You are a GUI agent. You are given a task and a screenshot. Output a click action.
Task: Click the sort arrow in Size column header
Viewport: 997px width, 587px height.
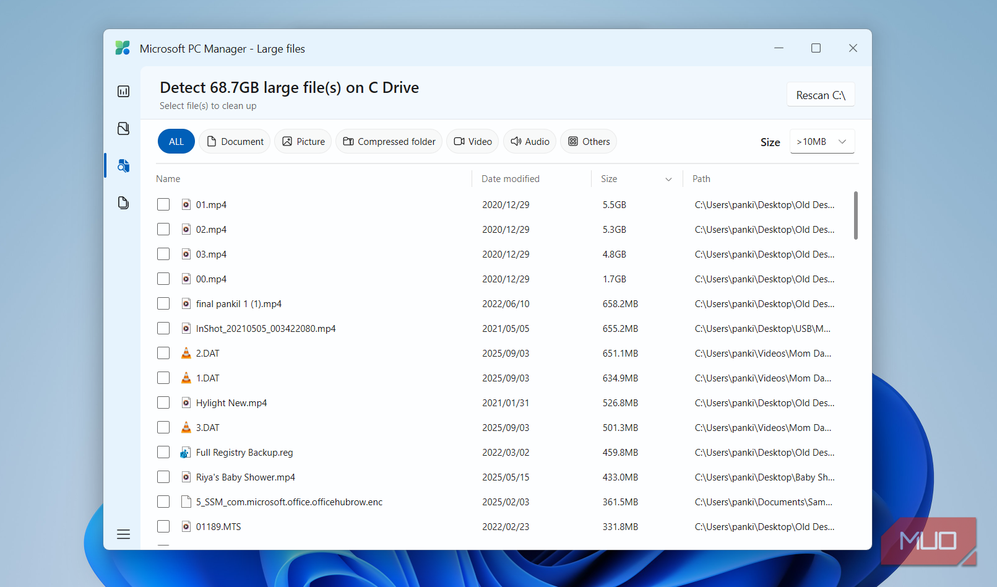click(x=668, y=179)
